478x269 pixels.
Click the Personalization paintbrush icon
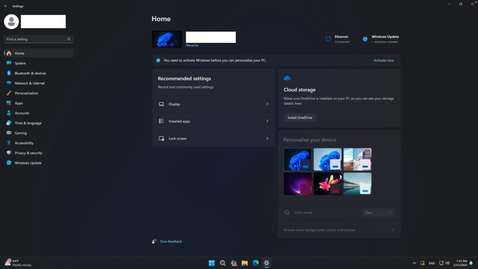pyautogui.click(x=9, y=93)
